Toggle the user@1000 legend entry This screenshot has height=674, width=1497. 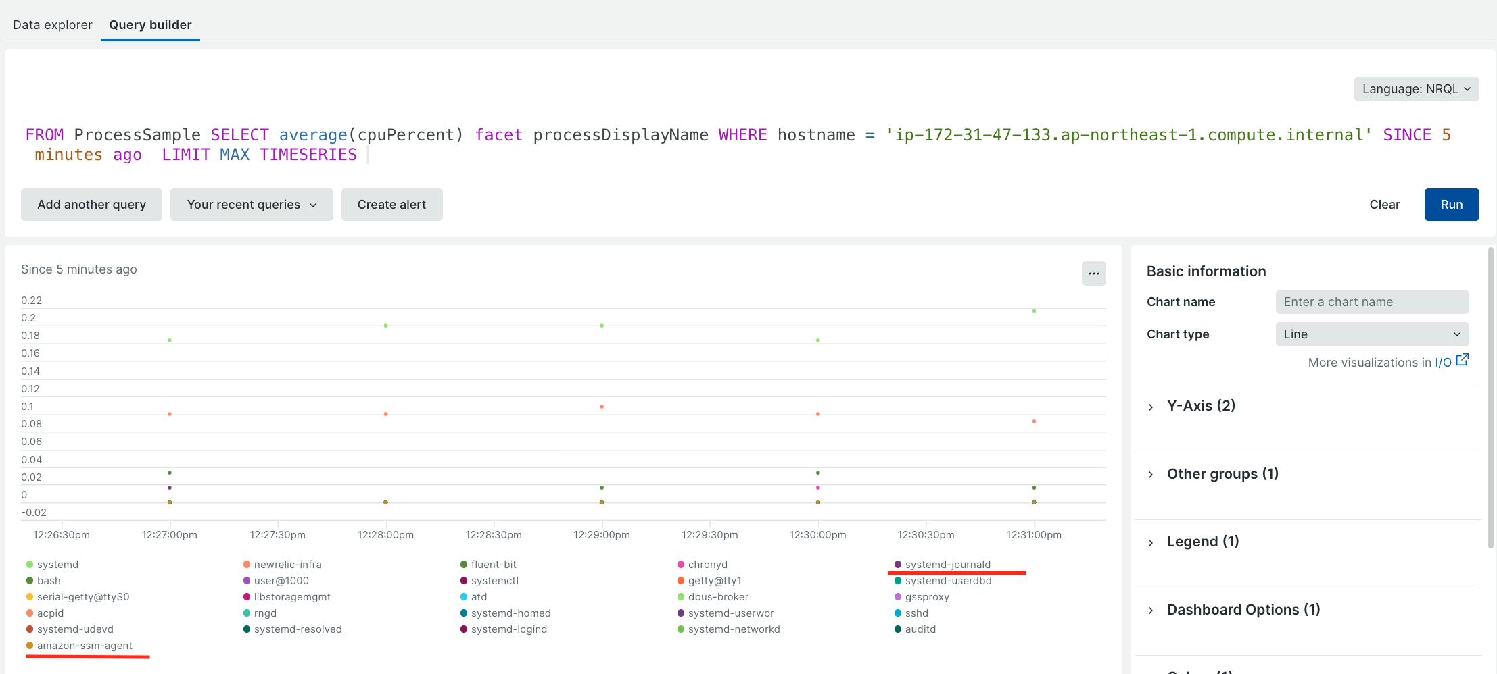276,581
